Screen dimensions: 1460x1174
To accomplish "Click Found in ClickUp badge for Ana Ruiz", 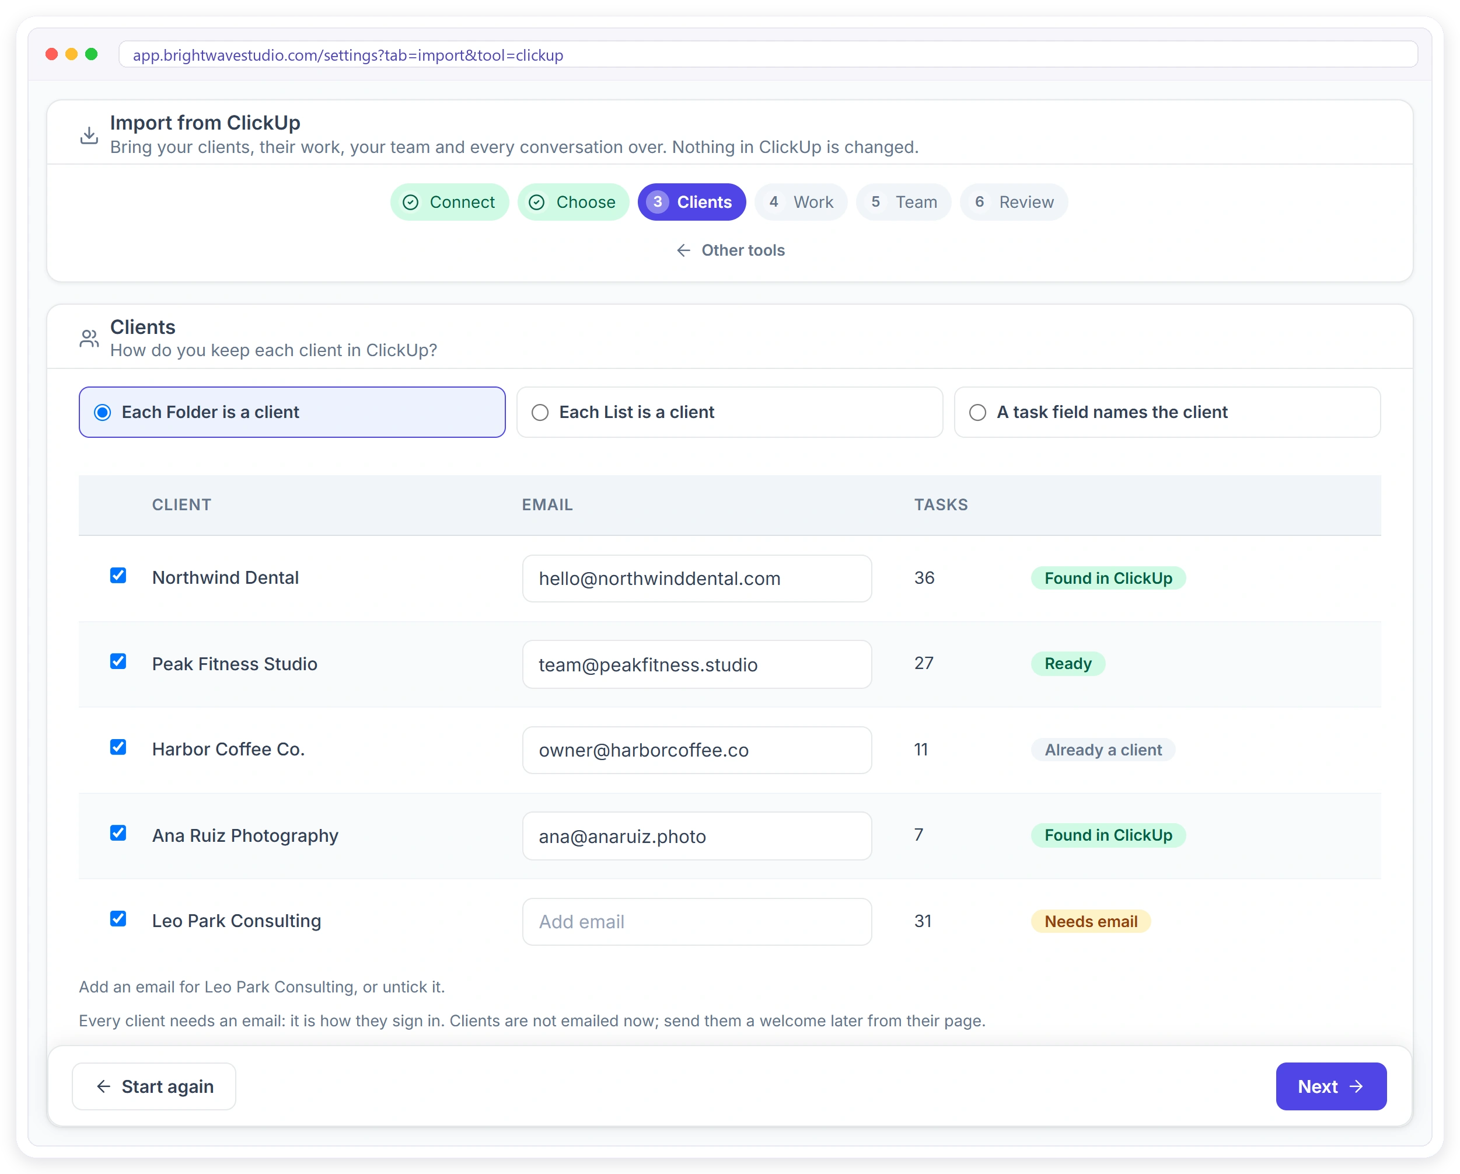I will (x=1108, y=835).
